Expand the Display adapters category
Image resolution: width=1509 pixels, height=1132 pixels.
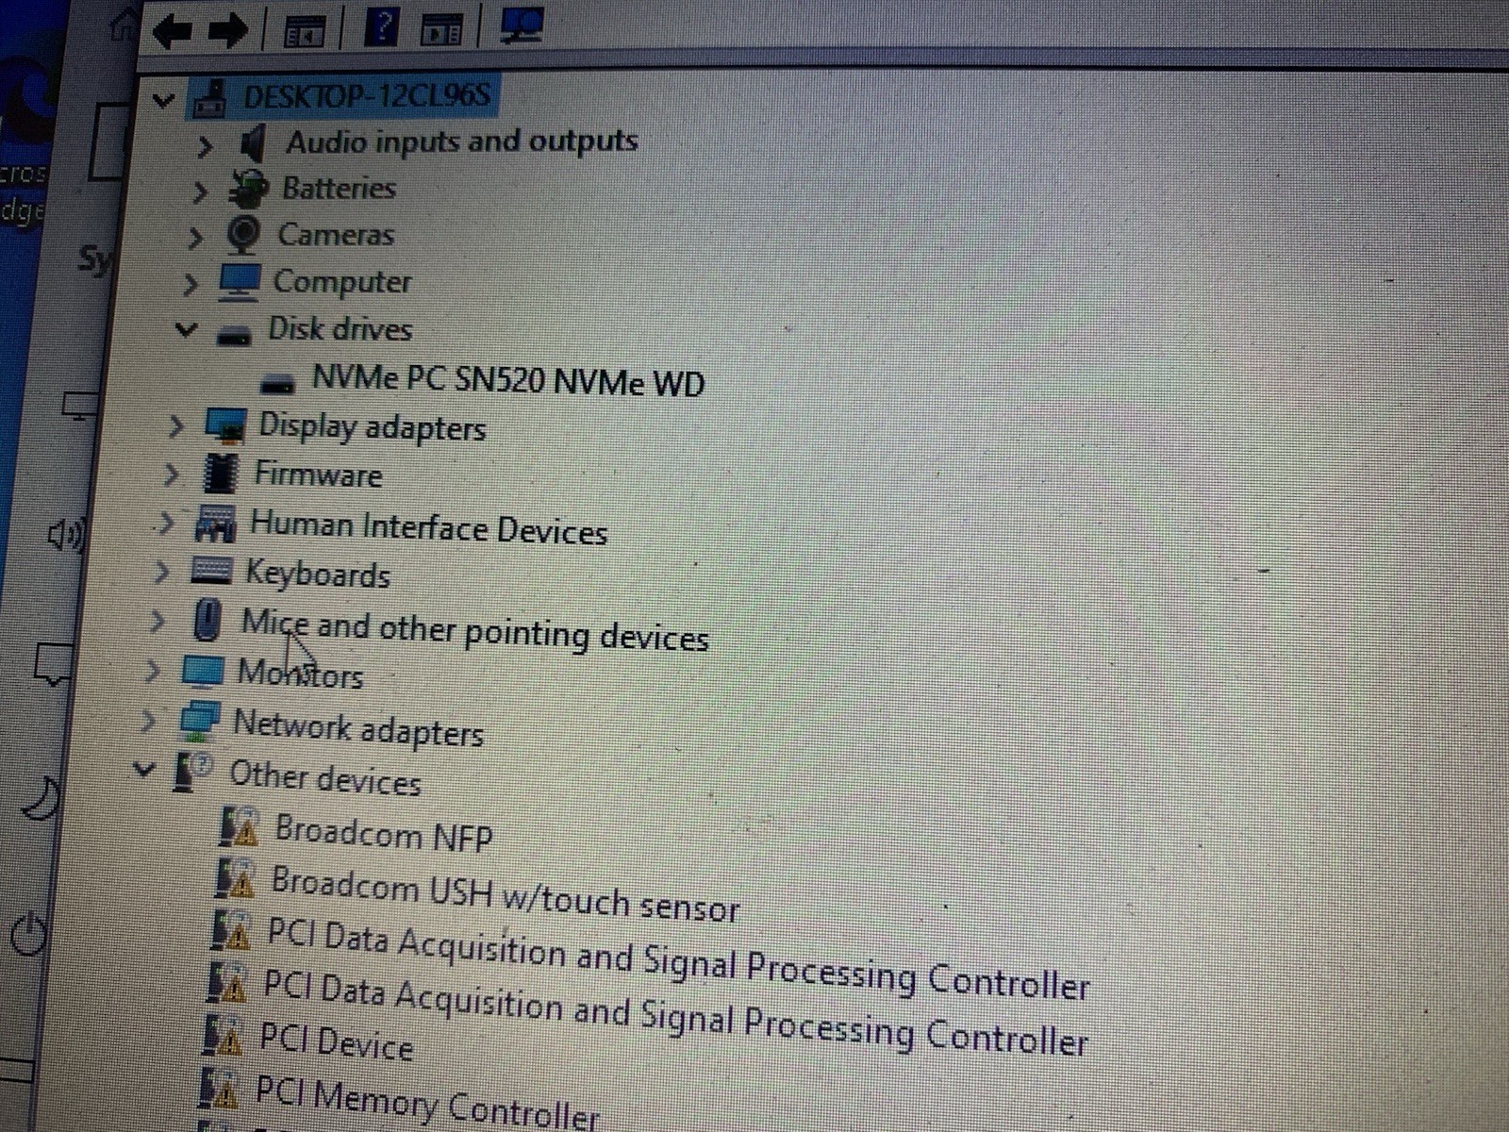click(x=175, y=426)
